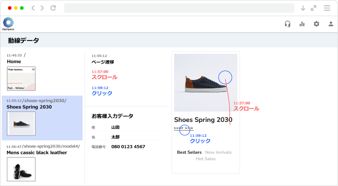Viewport: 338px width, 186px height.
Task: Switch to the Hot Sales tab
Action: (x=206, y=159)
